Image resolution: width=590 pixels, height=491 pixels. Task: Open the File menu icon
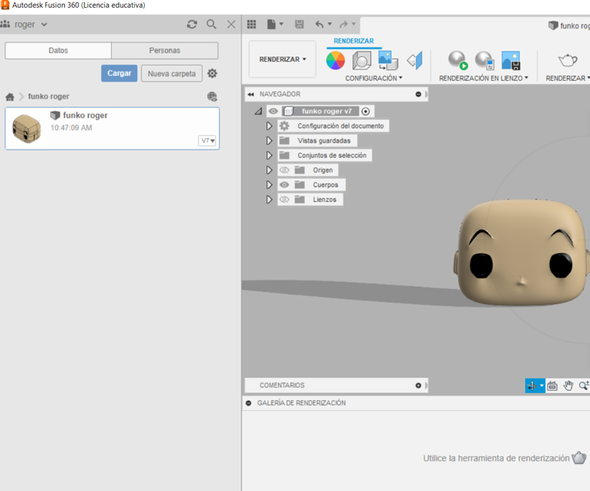click(271, 25)
